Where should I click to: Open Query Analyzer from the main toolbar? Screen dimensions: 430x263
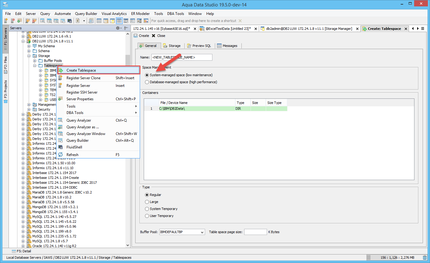[x=43, y=21]
